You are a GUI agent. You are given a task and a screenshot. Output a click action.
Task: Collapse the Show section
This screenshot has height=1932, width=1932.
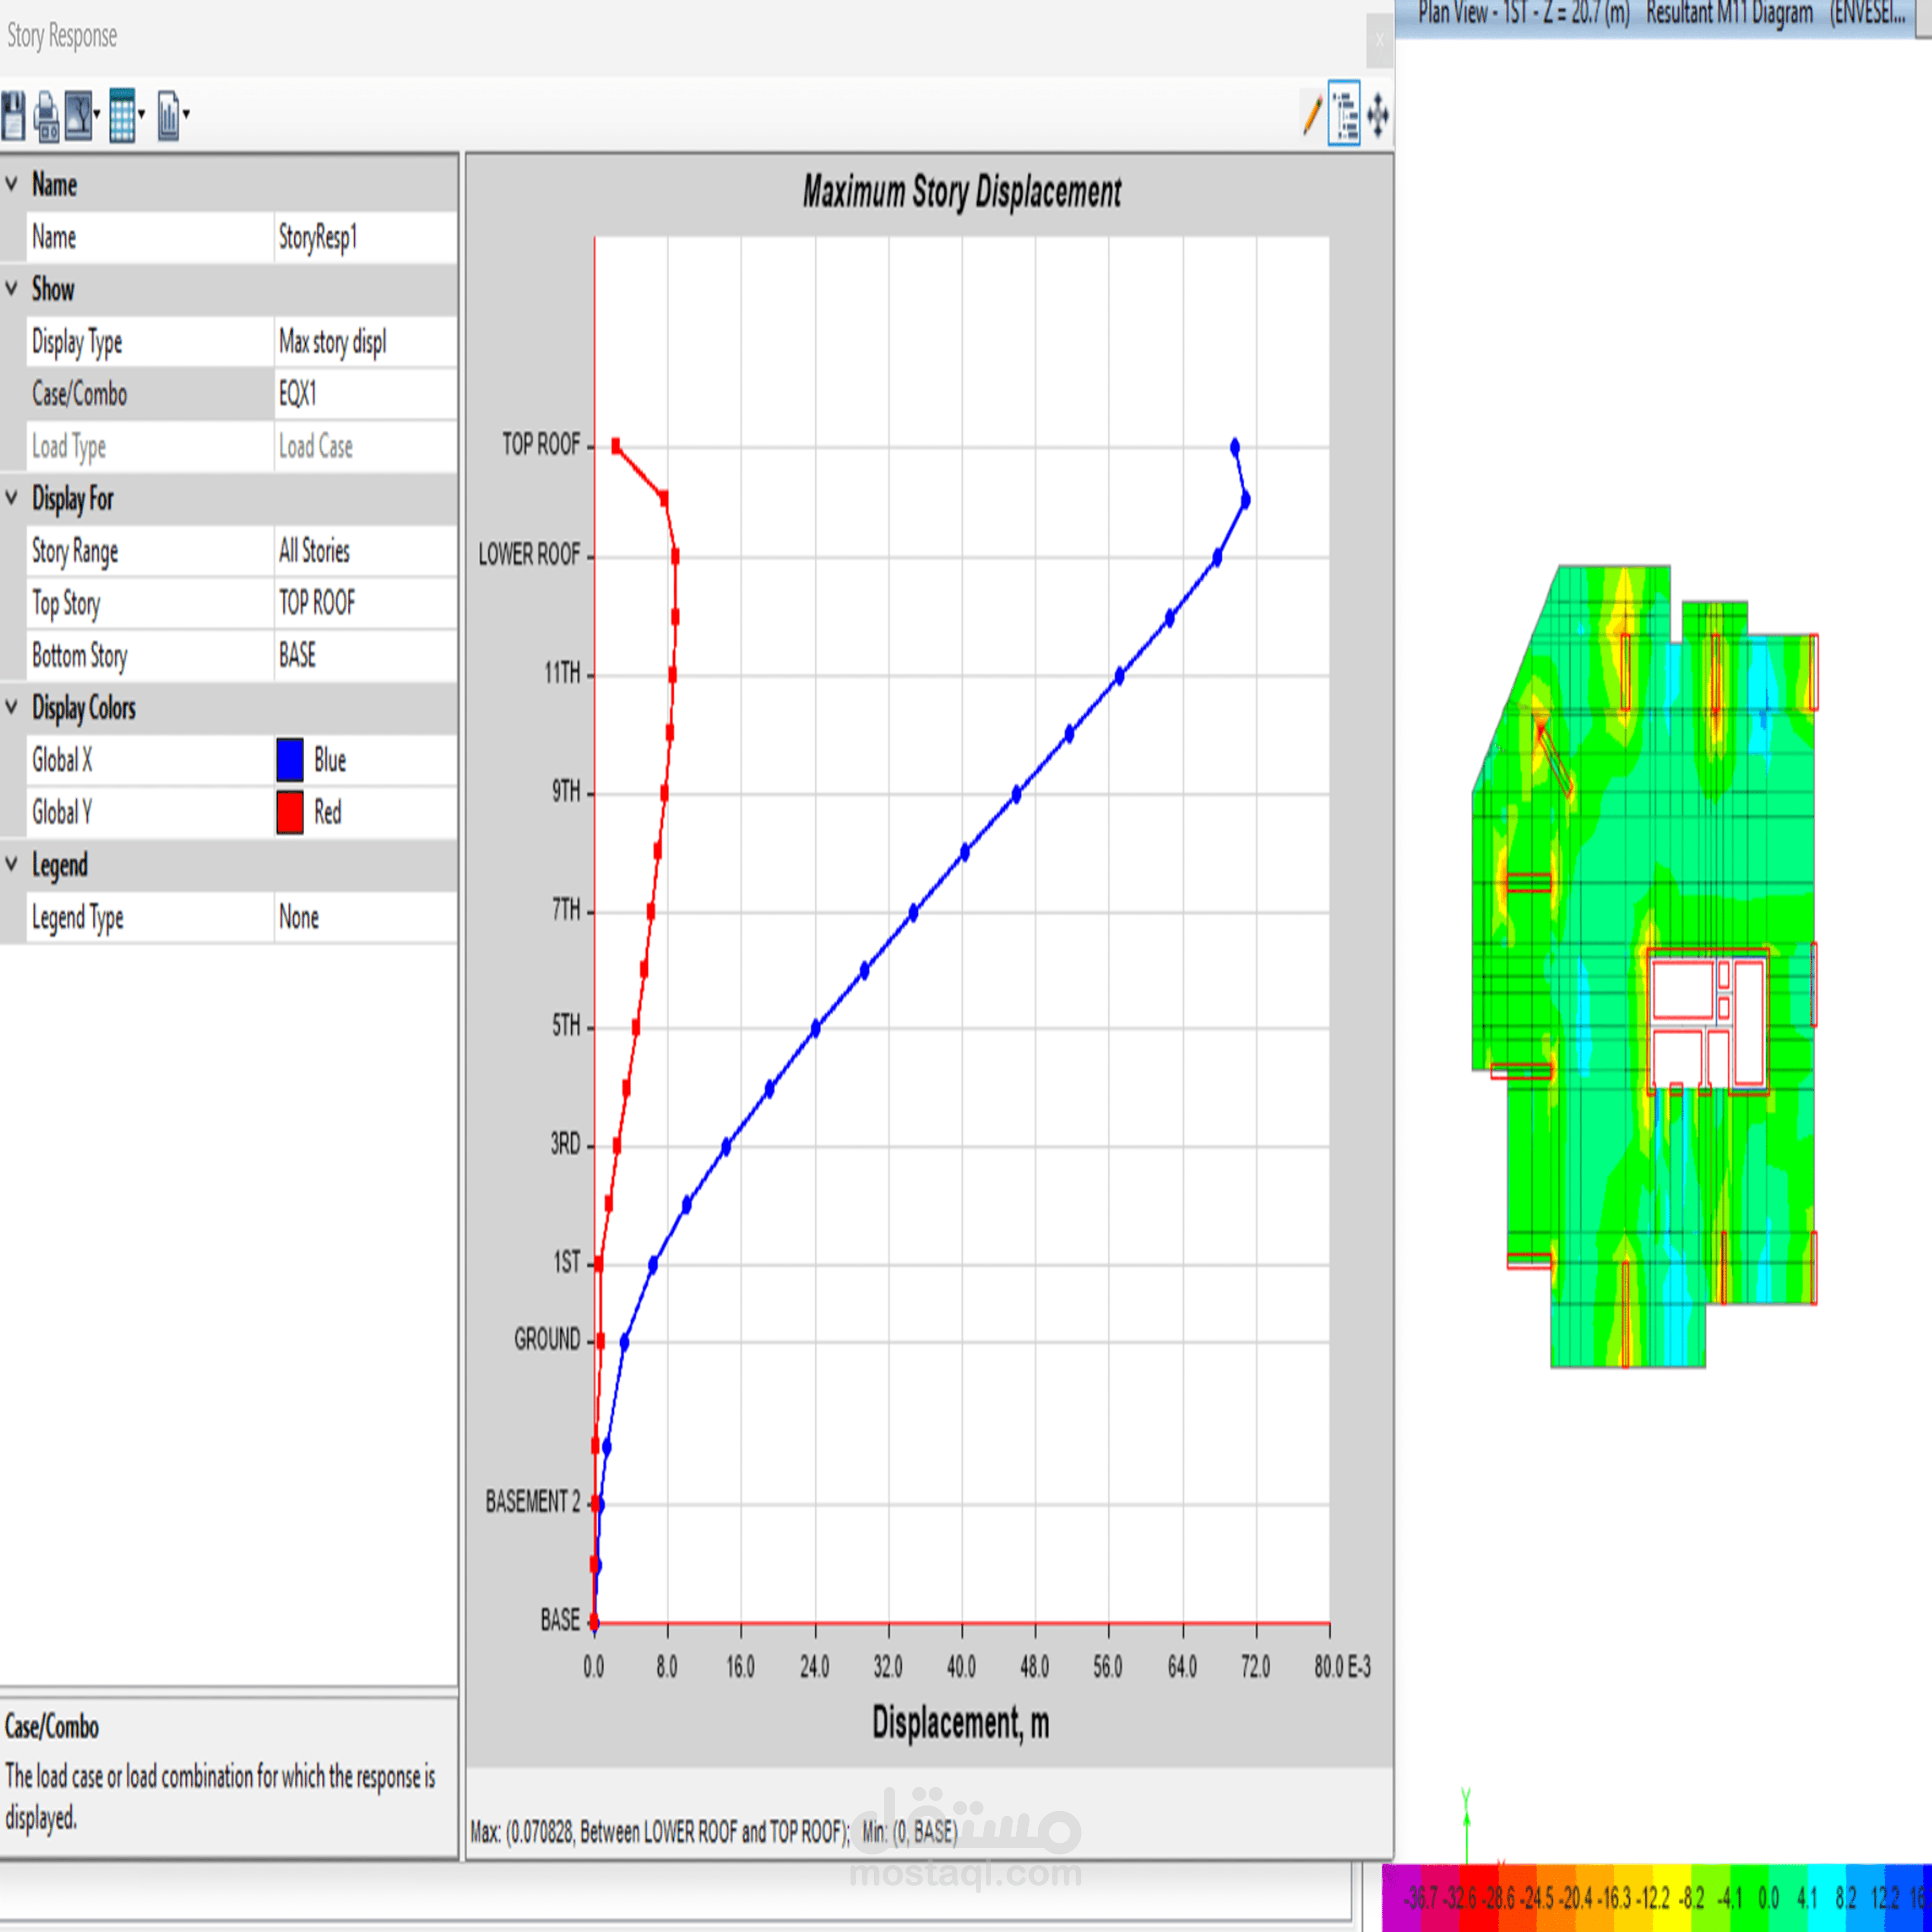12,289
